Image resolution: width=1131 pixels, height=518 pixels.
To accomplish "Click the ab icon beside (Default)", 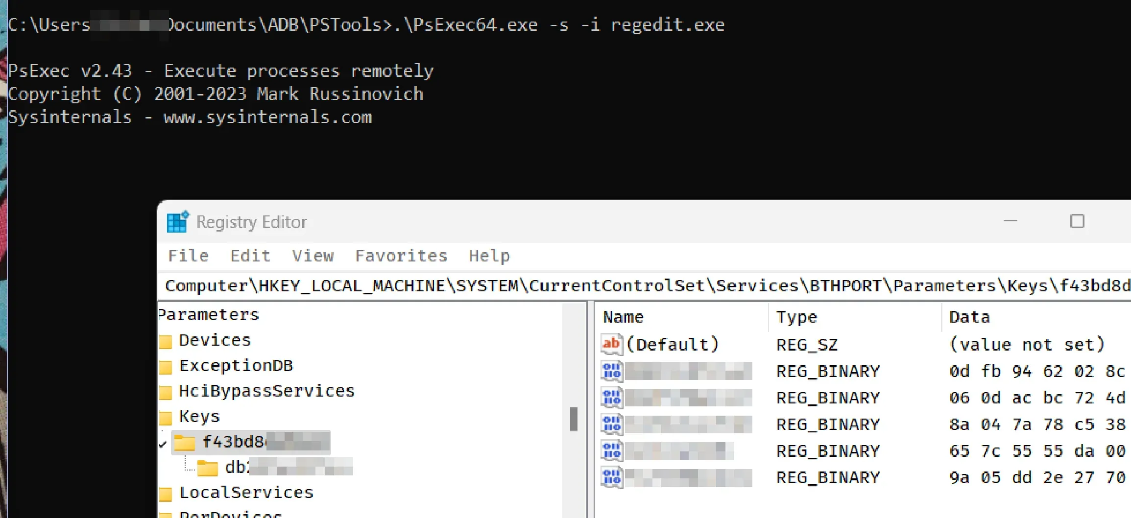I will [610, 344].
